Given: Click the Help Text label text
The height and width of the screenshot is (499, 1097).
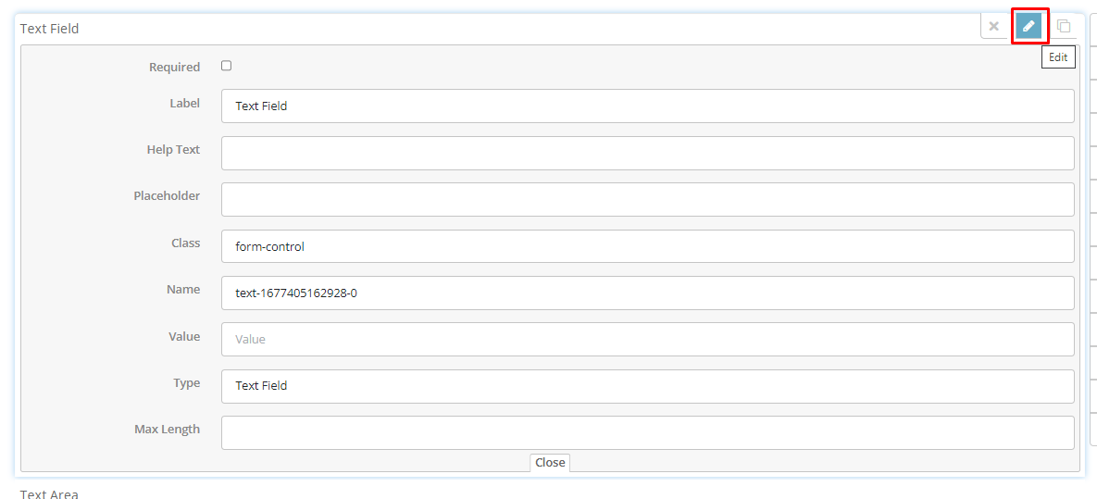Looking at the screenshot, I should 173,150.
